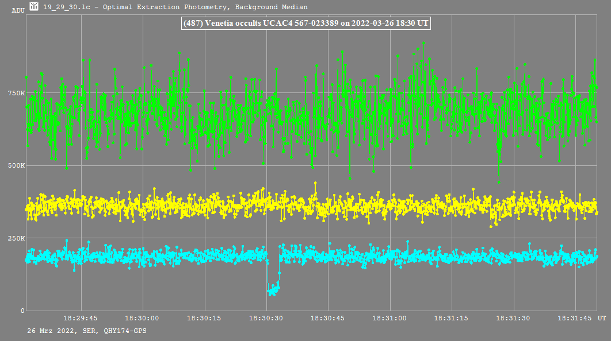Click the UT label on the time axis
The image size is (611, 341).
click(601, 318)
